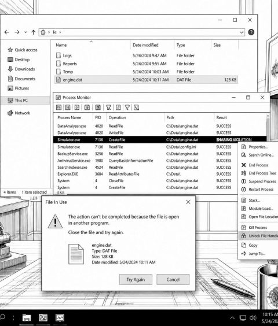Click second Process Monitor toolbar icon

(68, 108)
